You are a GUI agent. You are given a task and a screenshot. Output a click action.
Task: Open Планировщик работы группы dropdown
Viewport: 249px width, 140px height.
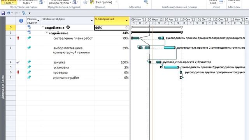[60, 2]
